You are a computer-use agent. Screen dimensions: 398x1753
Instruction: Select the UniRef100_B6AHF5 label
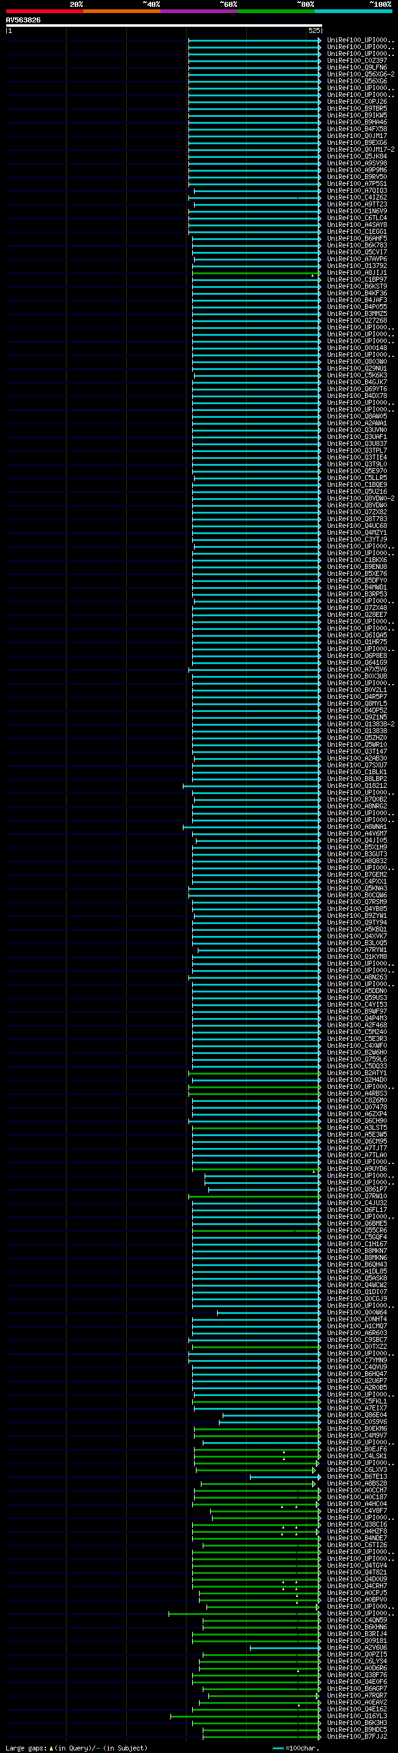click(x=357, y=239)
